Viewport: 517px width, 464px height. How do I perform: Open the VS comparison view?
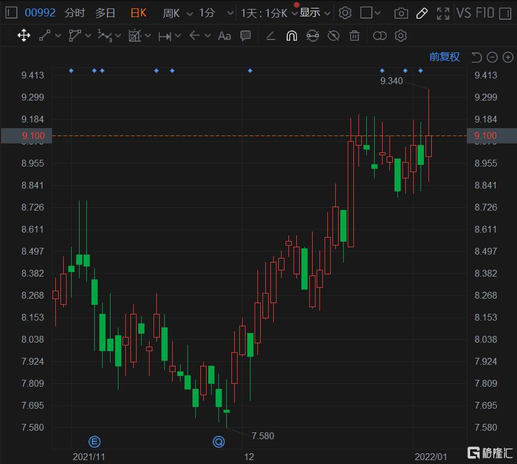coord(463,13)
